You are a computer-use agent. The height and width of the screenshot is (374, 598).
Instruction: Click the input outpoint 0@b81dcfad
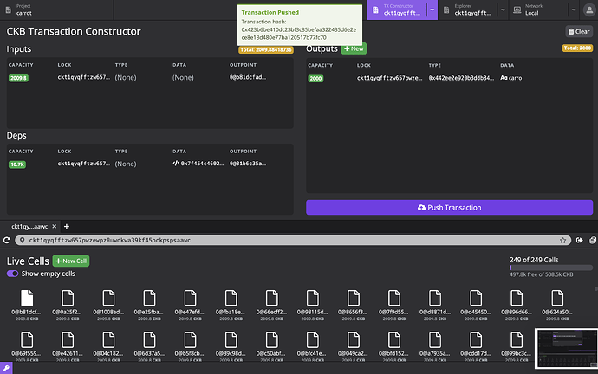coord(248,77)
